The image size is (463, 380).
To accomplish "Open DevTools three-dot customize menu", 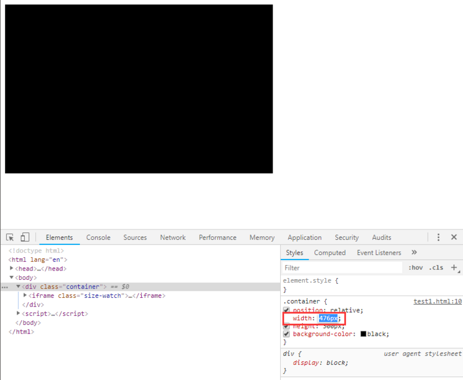I will pyautogui.click(x=438, y=237).
